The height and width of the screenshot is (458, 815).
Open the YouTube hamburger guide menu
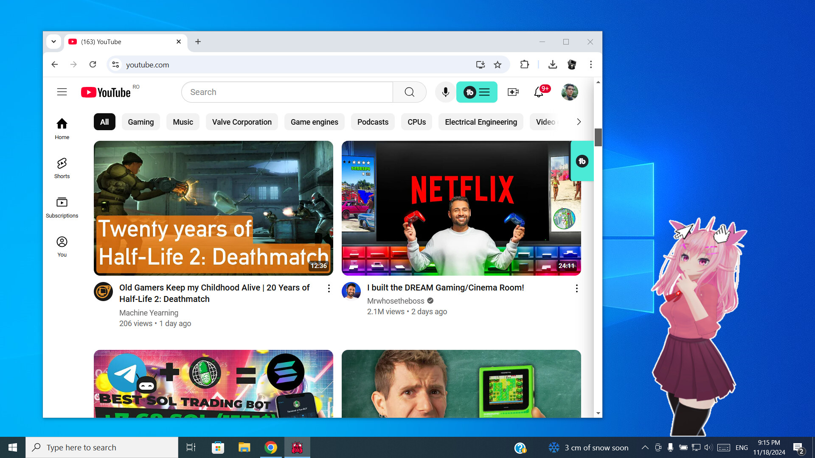pyautogui.click(x=62, y=92)
